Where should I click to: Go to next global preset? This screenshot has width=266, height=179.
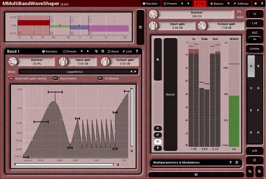click(189, 4)
